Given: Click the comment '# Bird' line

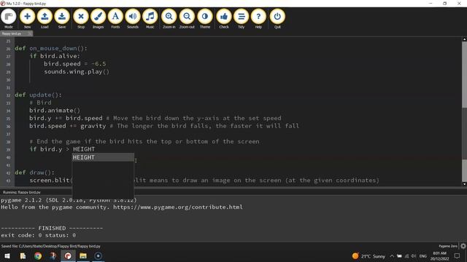Looking at the screenshot, I should [x=40, y=103].
